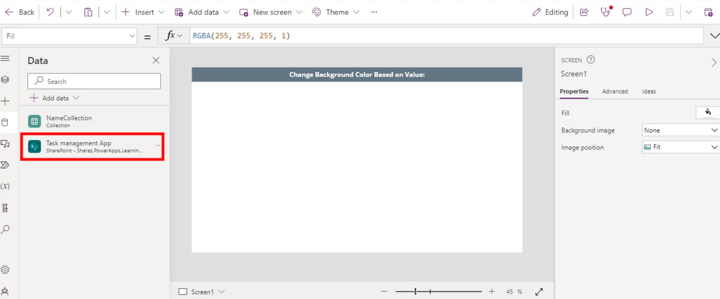Screen dimensions: 720x299
Task: Open the Settings gear in sidebar
Action: (x=5, y=269)
